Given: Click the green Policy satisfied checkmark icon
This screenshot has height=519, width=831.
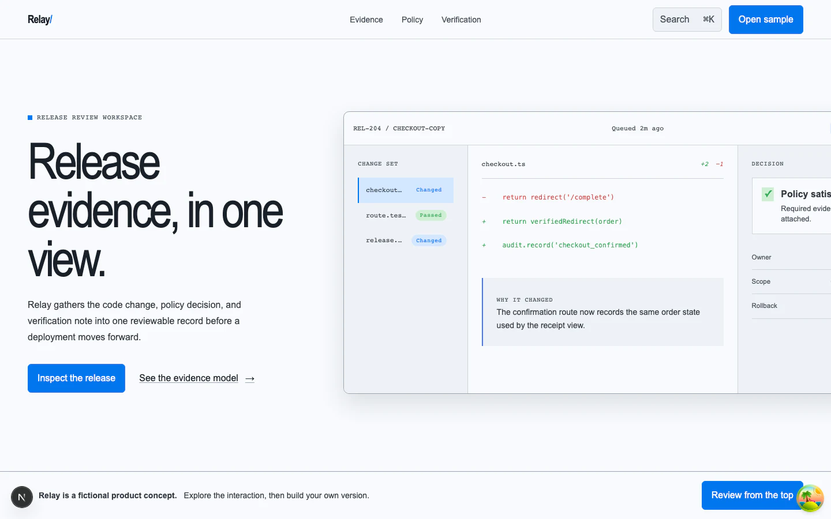Looking at the screenshot, I should pyautogui.click(x=768, y=194).
